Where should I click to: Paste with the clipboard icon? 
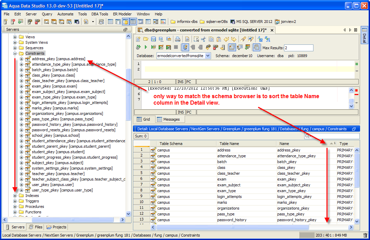tap(219, 39)
